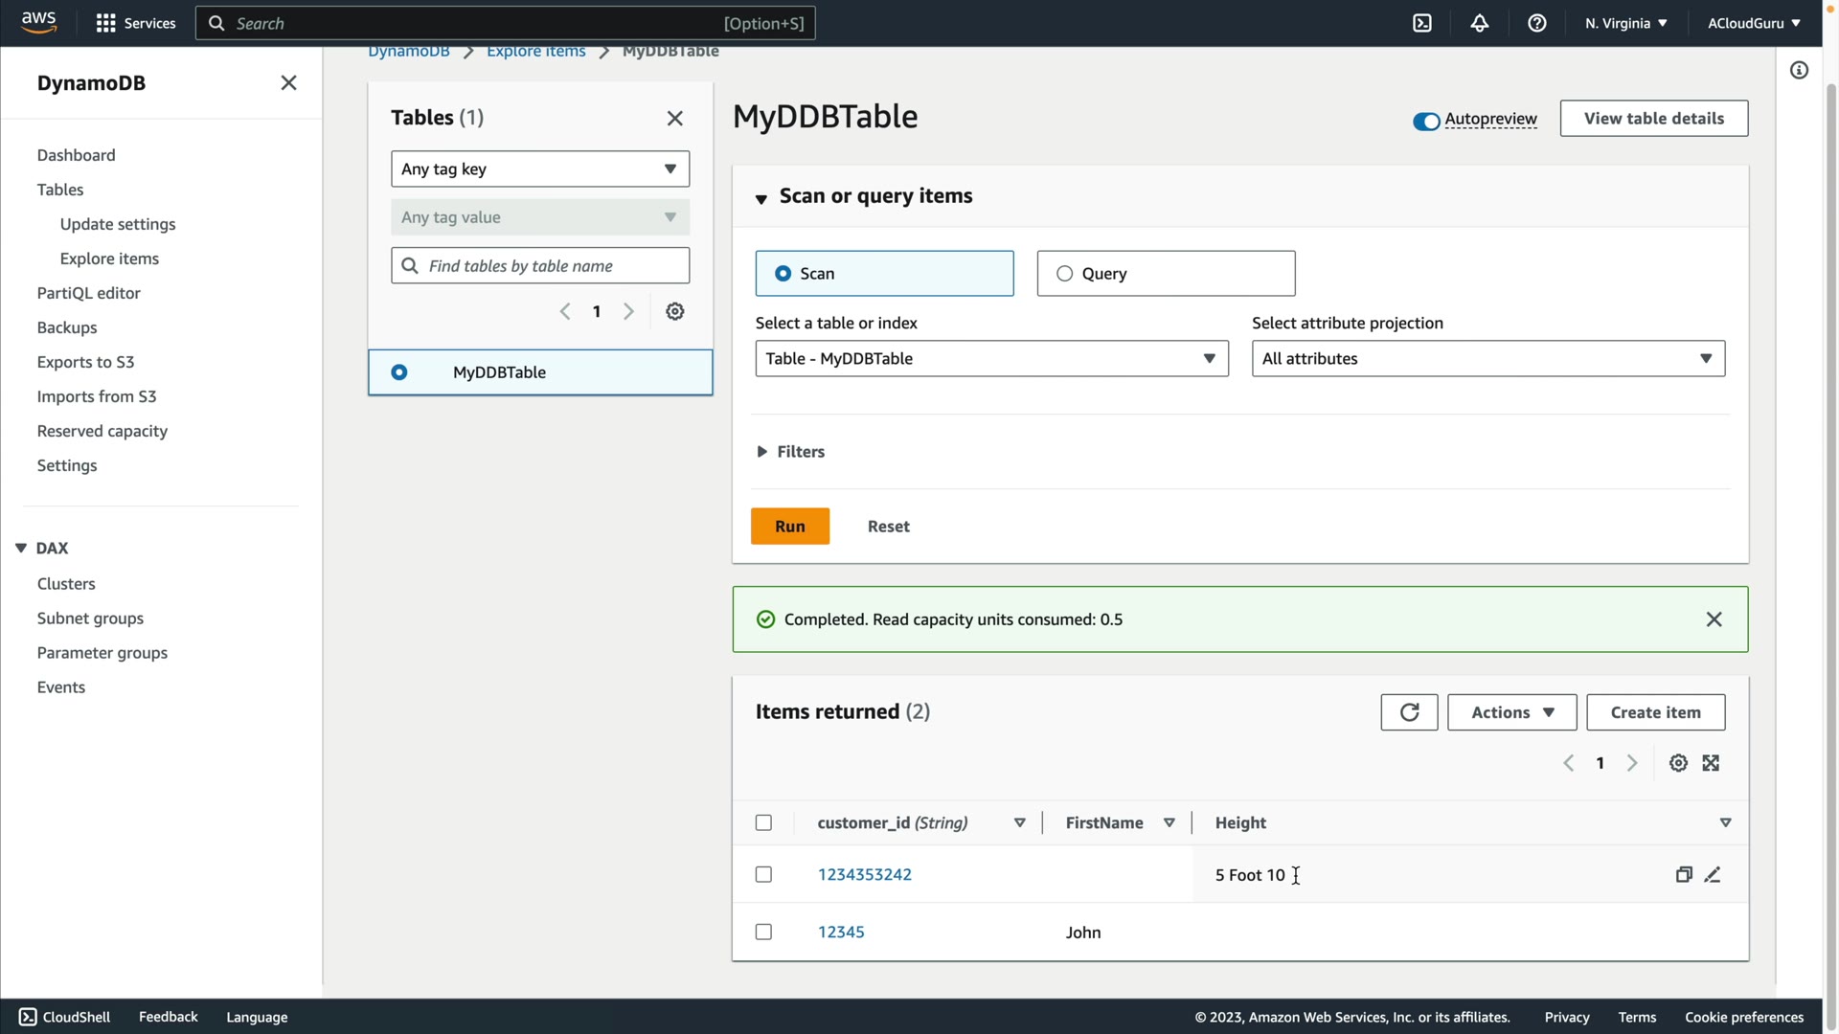Open the Any tag key dropdown

pyautogui.click(x=540, y=169)
